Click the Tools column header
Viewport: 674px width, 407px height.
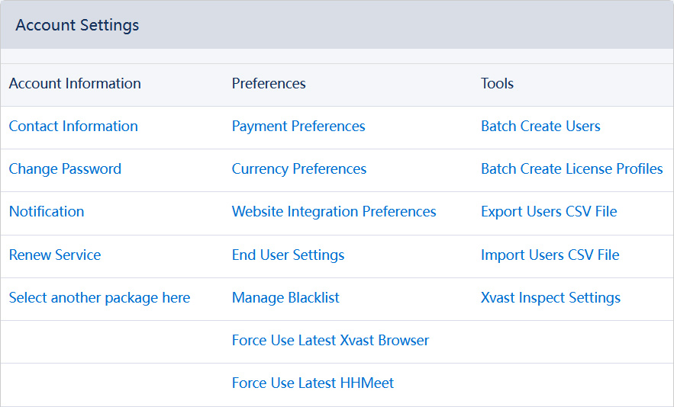click(497, 84)
